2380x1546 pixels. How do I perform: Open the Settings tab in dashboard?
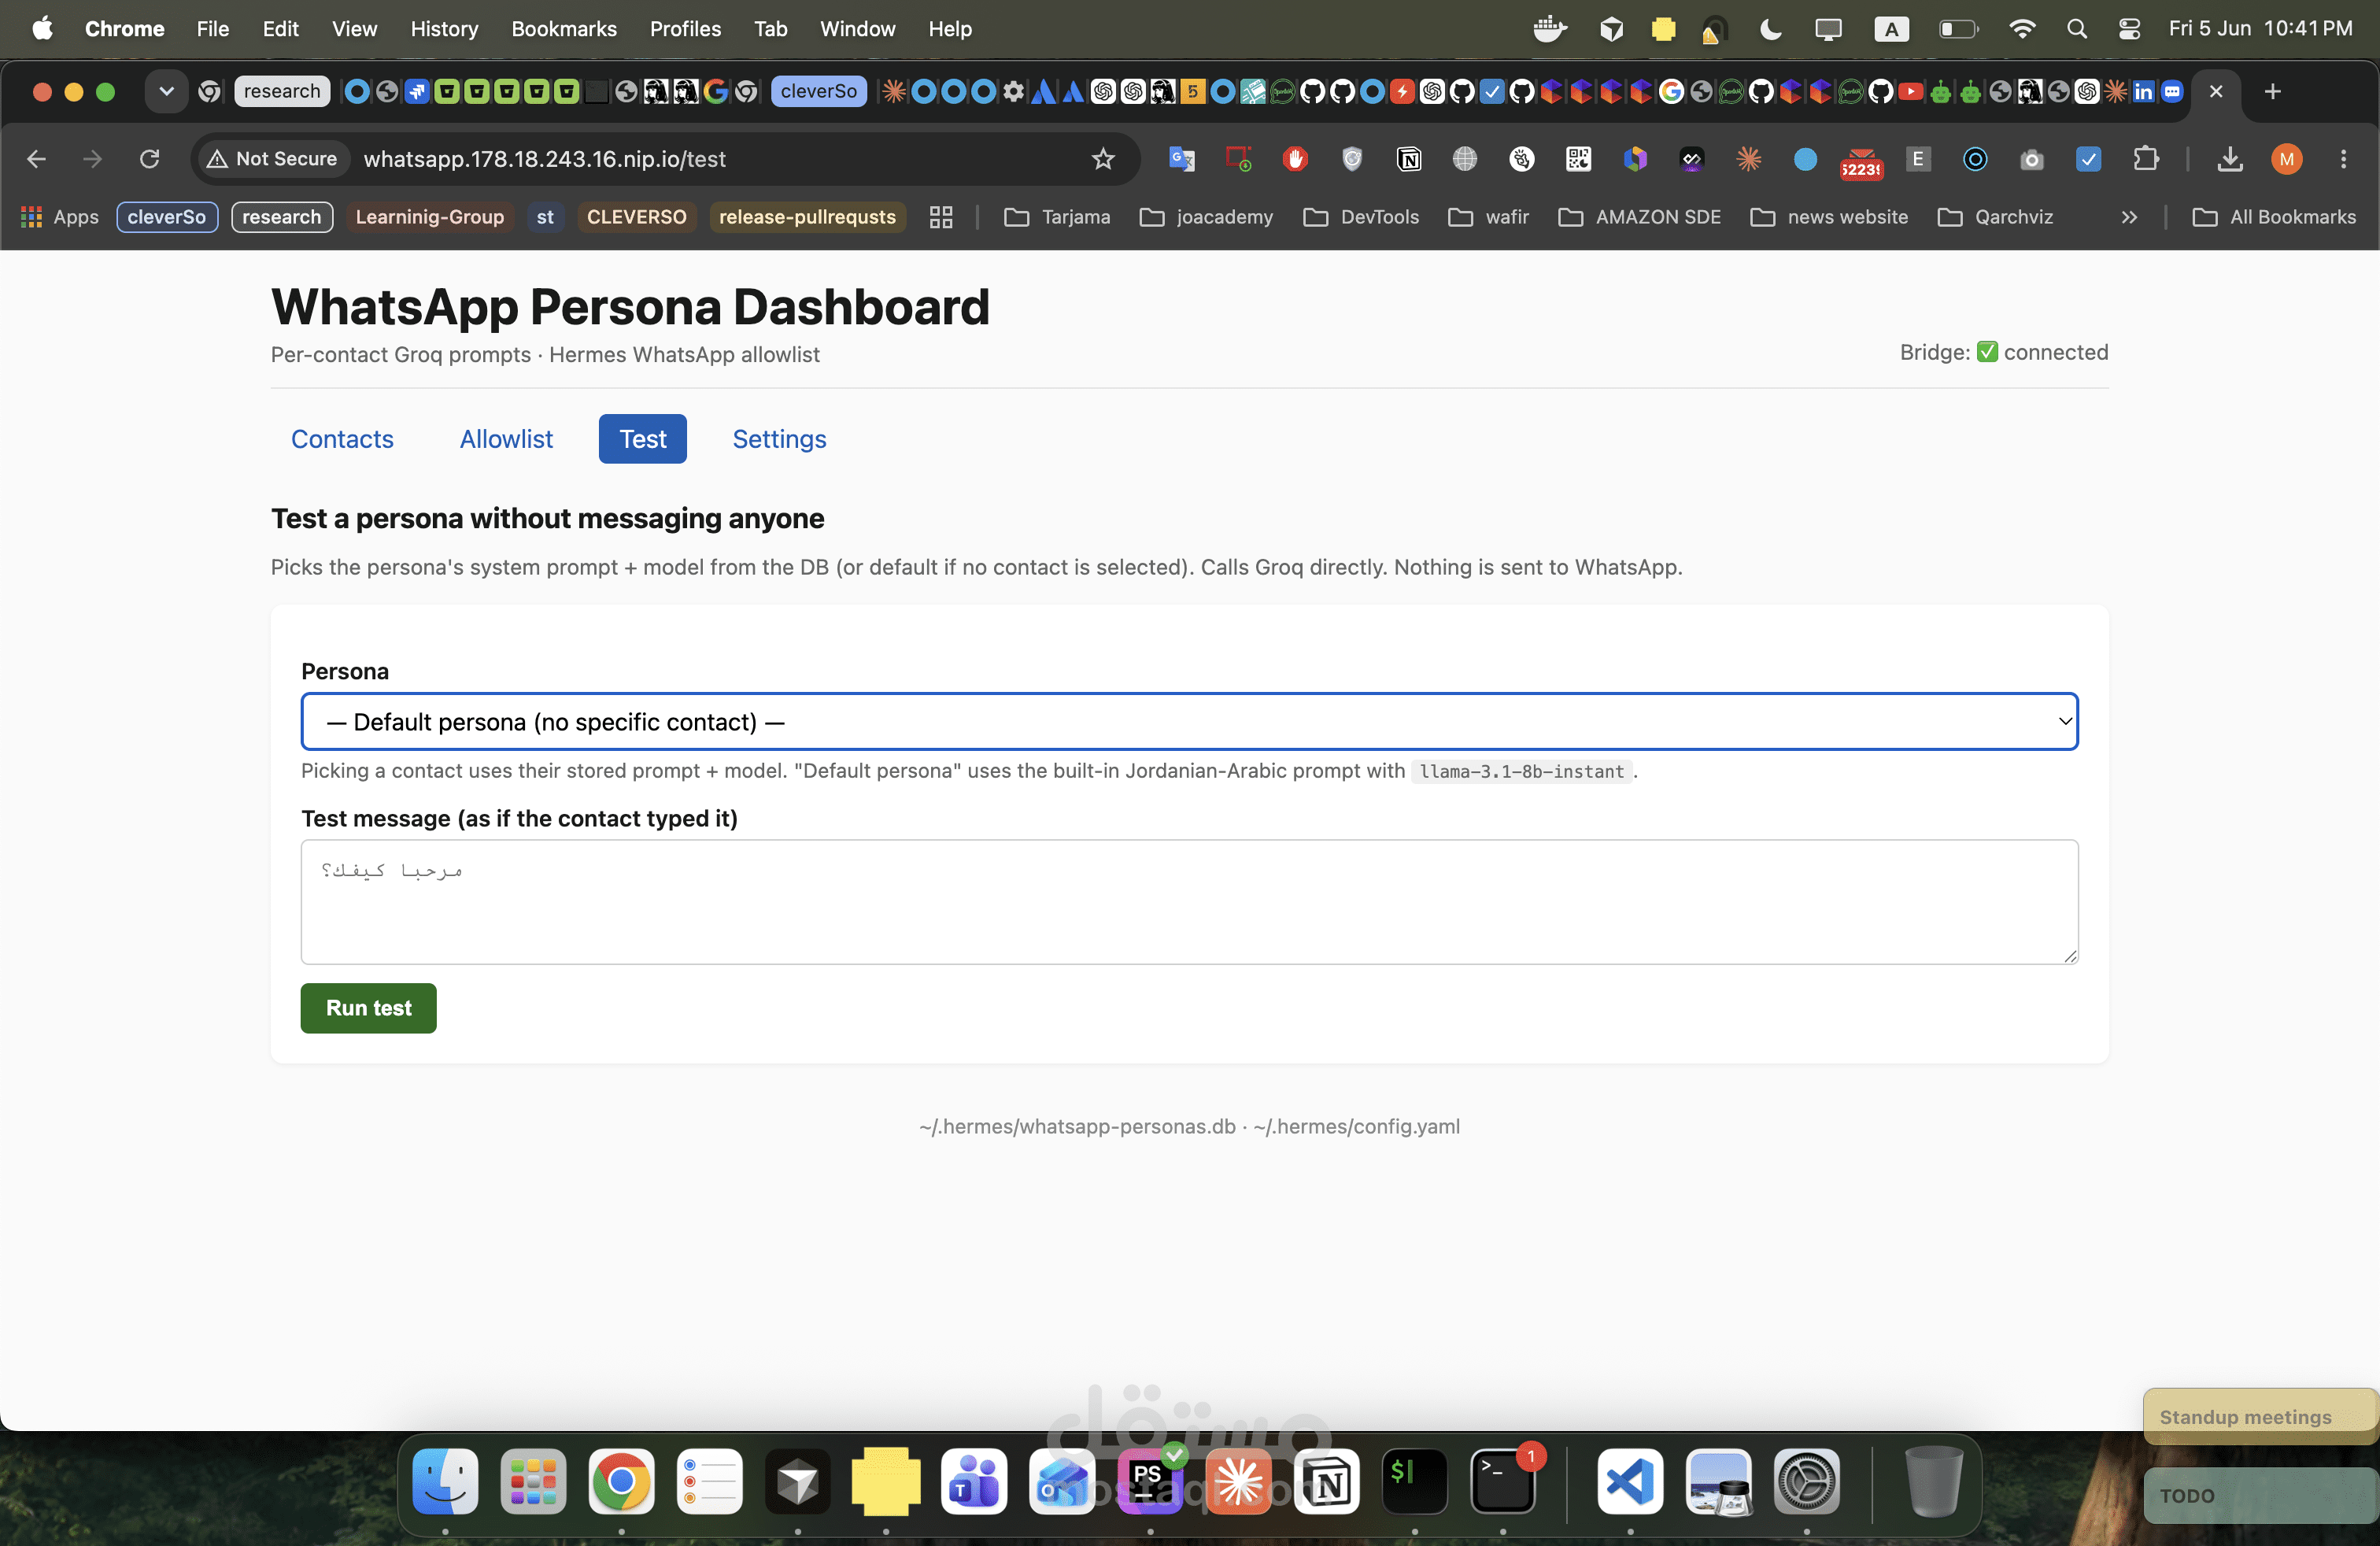779,439
